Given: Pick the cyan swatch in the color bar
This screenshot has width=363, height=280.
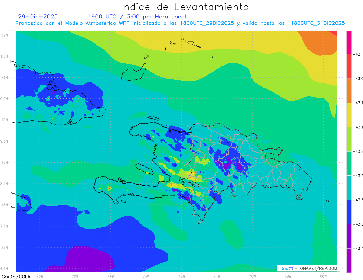Looking at the screenshot, I should (349, 188).
